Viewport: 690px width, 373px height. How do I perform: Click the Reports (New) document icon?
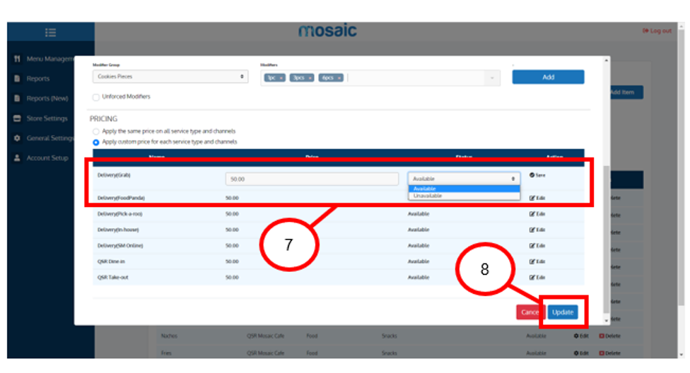pyautogui.click(x=17, y=98)
